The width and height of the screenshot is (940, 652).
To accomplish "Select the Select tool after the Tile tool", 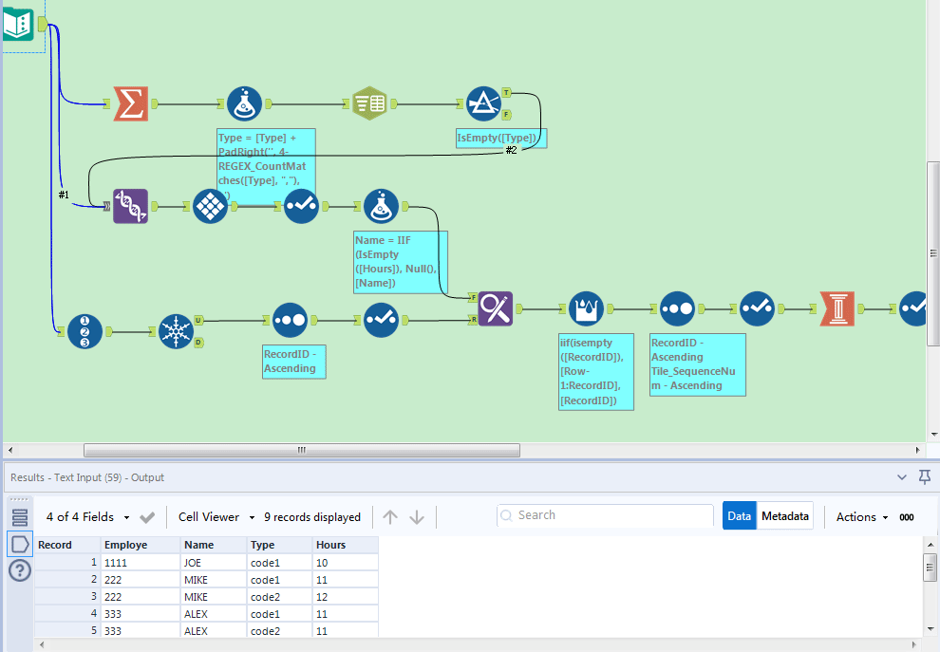I will (x=301, y=206).
